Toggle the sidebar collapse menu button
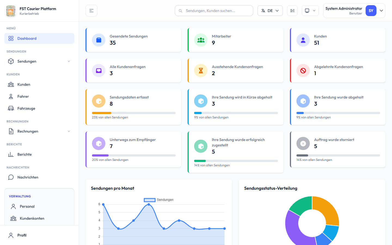The height and width of the screenshot is (245, 392). pos(91,11)
